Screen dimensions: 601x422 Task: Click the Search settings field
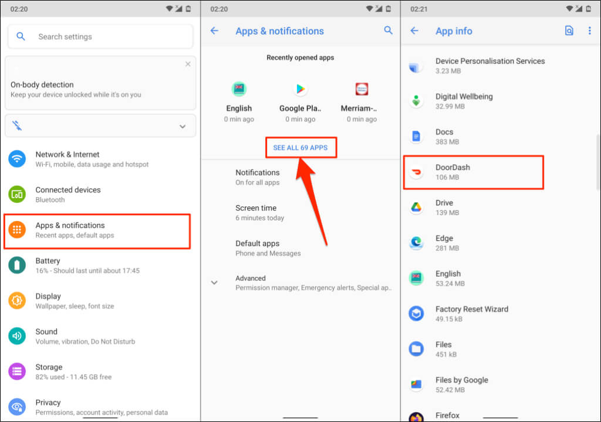(100, 37)
